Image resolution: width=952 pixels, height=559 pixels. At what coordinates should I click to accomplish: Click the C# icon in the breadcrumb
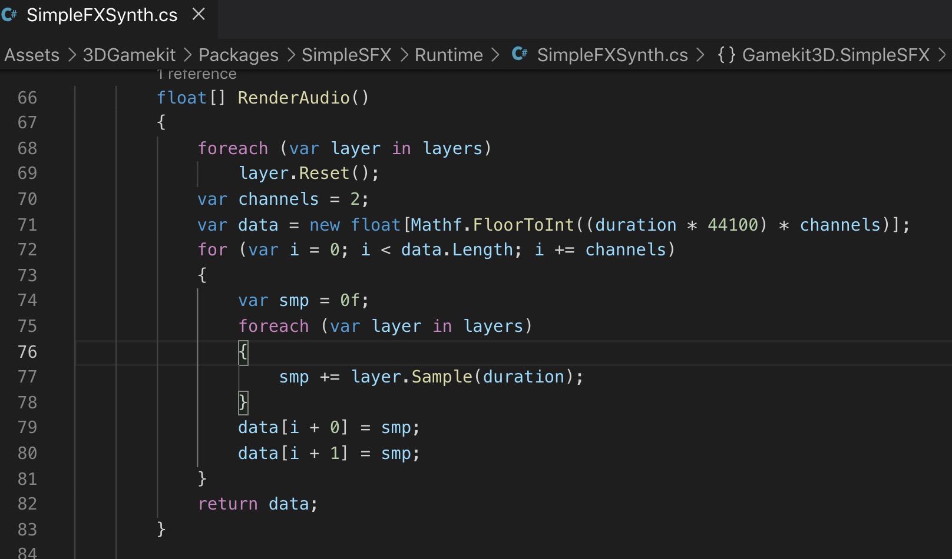[x=520, y=54]
